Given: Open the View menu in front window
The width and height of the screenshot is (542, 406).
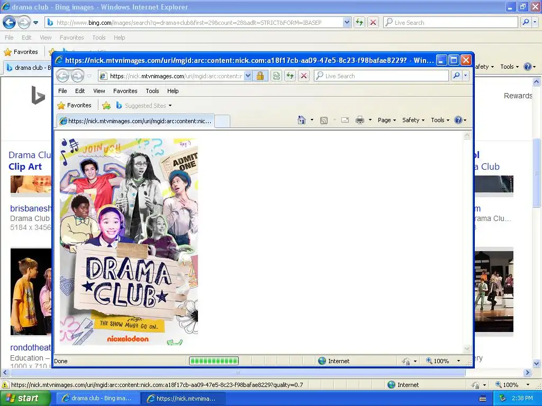Looking at the screenshot, I should point(99,91).
